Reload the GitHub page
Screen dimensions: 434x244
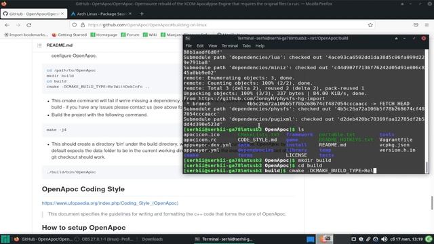tap(28, 25)
